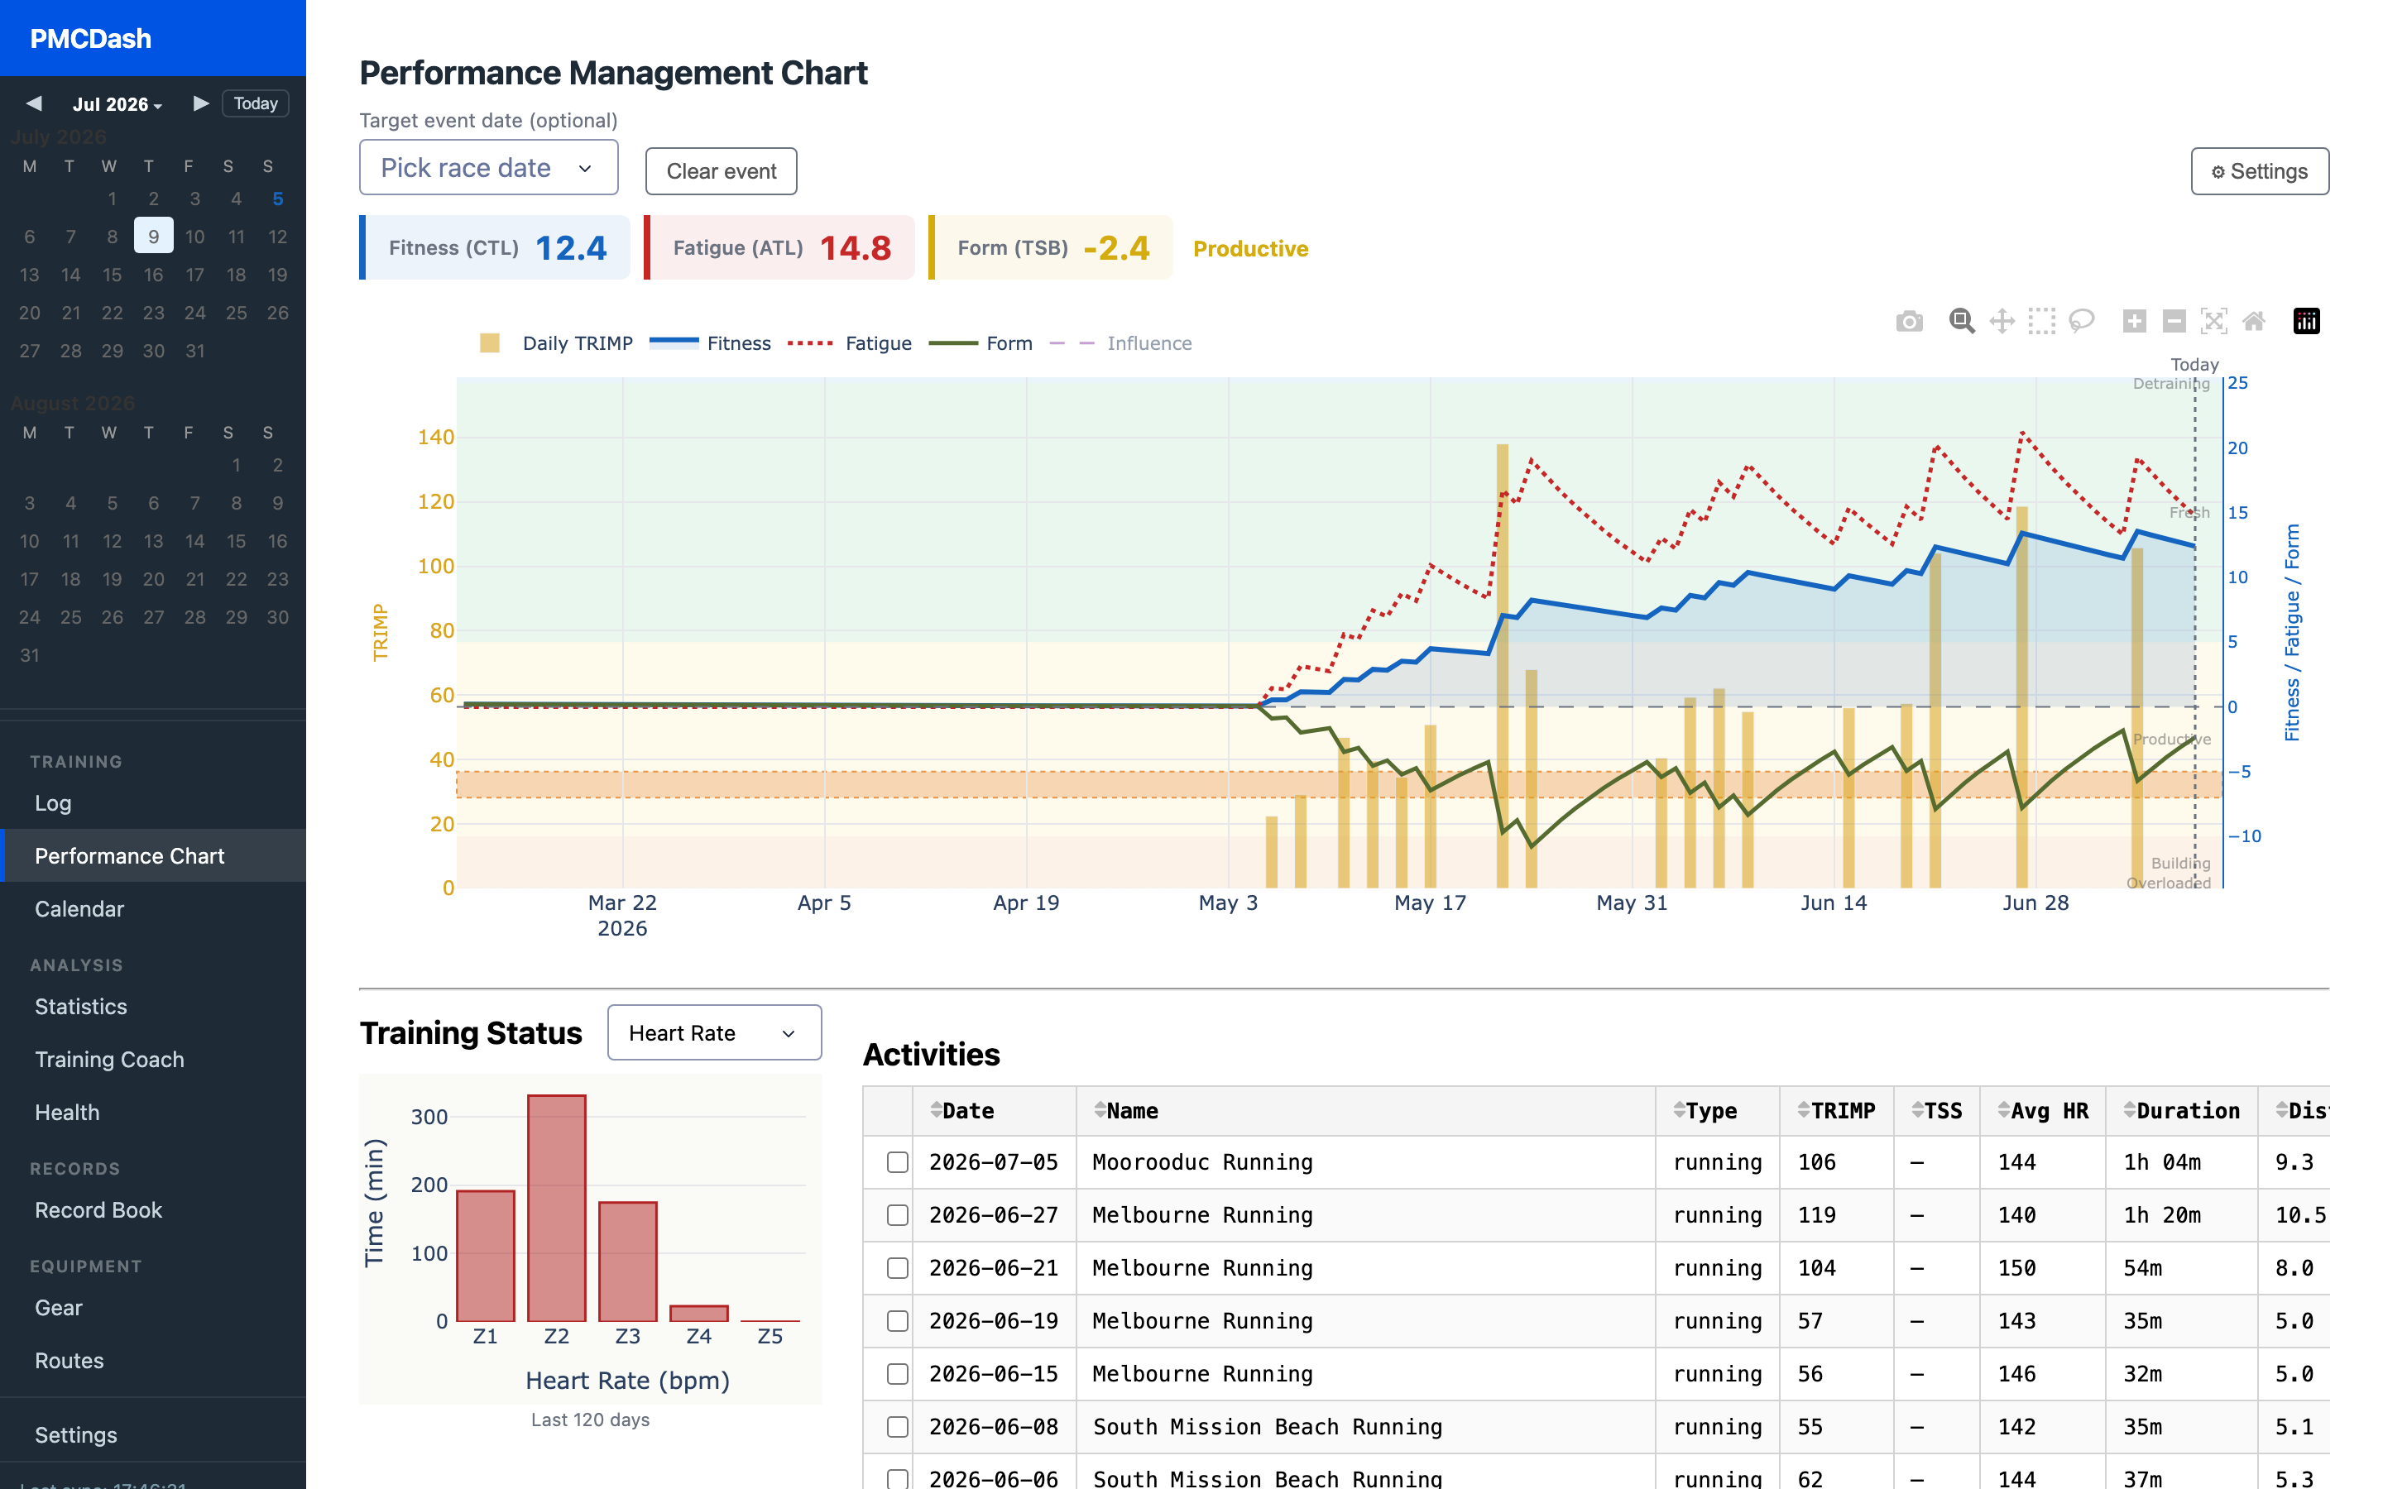
Task: Open the Heart Rate training status dropdown
Action: coord(714,1032)
